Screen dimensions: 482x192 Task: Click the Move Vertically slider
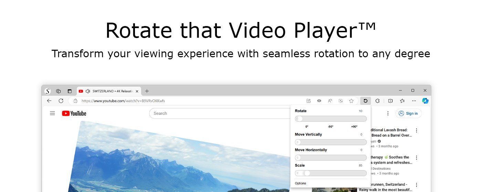331,142
